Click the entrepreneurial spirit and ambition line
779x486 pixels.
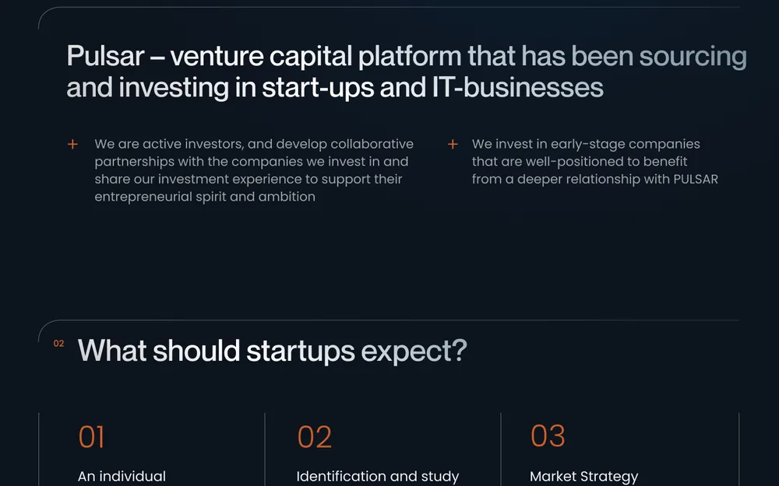click(x=205, y=197)
